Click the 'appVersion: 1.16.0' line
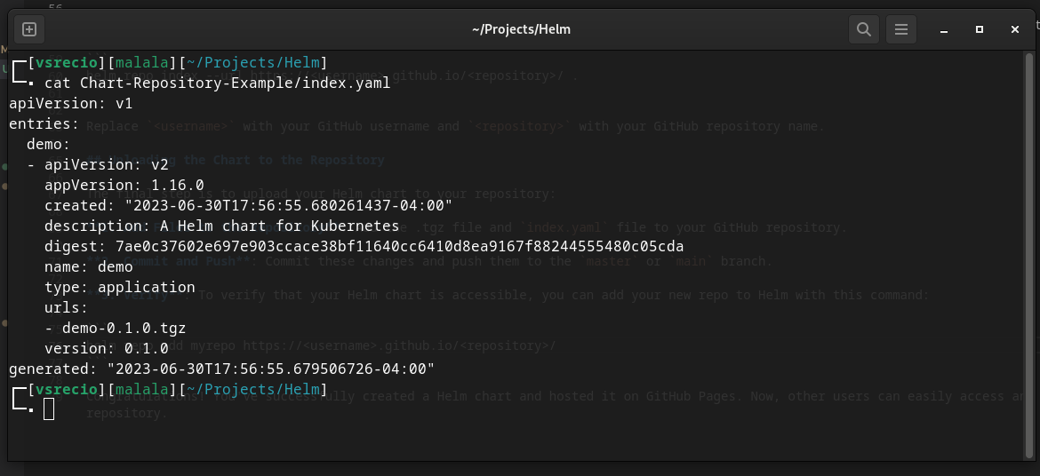This screenshot has width=1040, height=476. click(124, 185)
